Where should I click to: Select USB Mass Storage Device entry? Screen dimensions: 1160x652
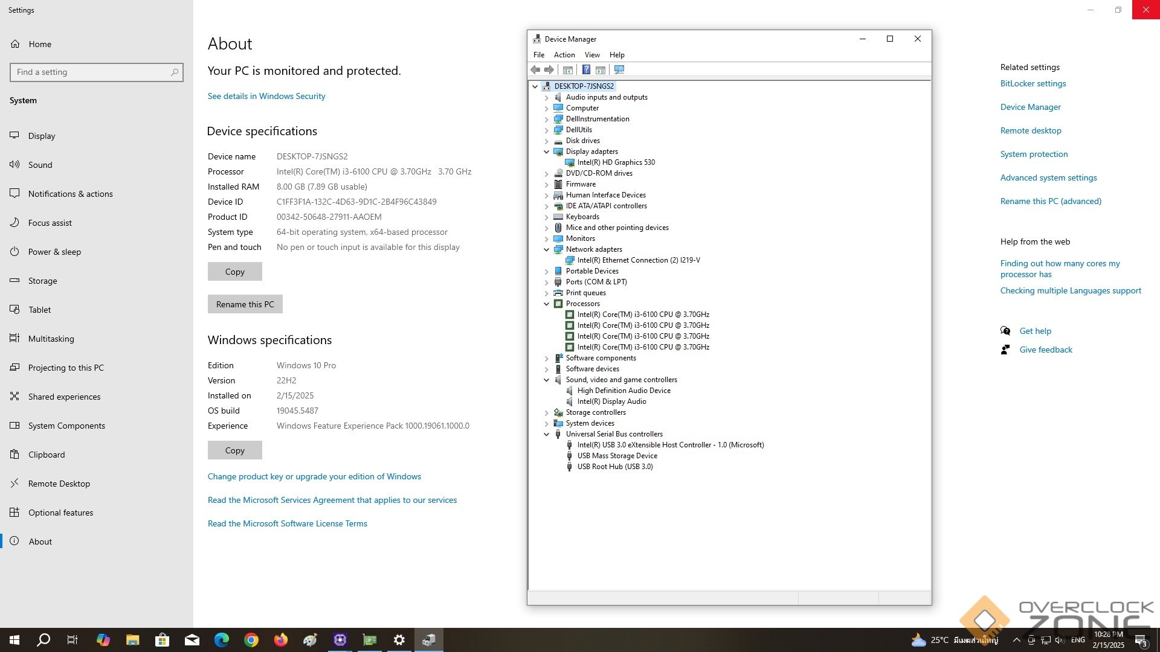617,456
